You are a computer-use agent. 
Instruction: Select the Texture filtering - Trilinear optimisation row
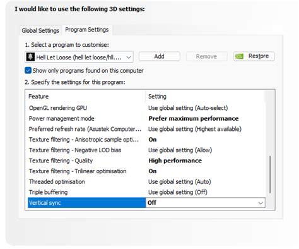(146, 171)
